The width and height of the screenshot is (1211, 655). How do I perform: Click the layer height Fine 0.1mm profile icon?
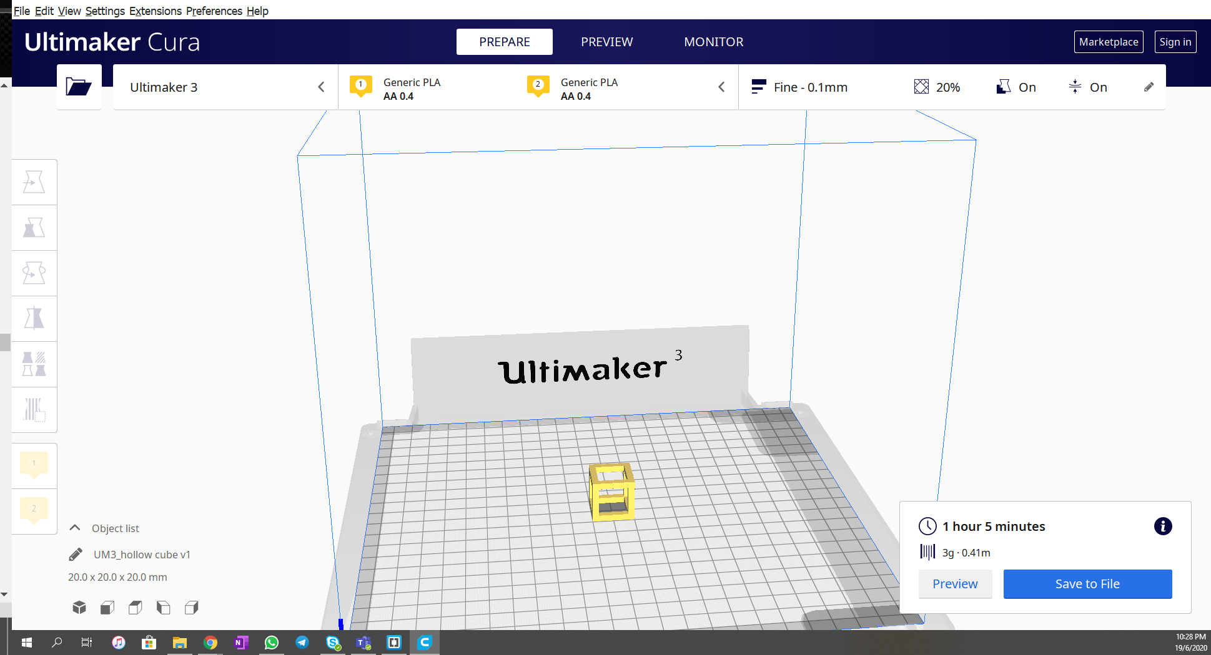click(759, 87)
